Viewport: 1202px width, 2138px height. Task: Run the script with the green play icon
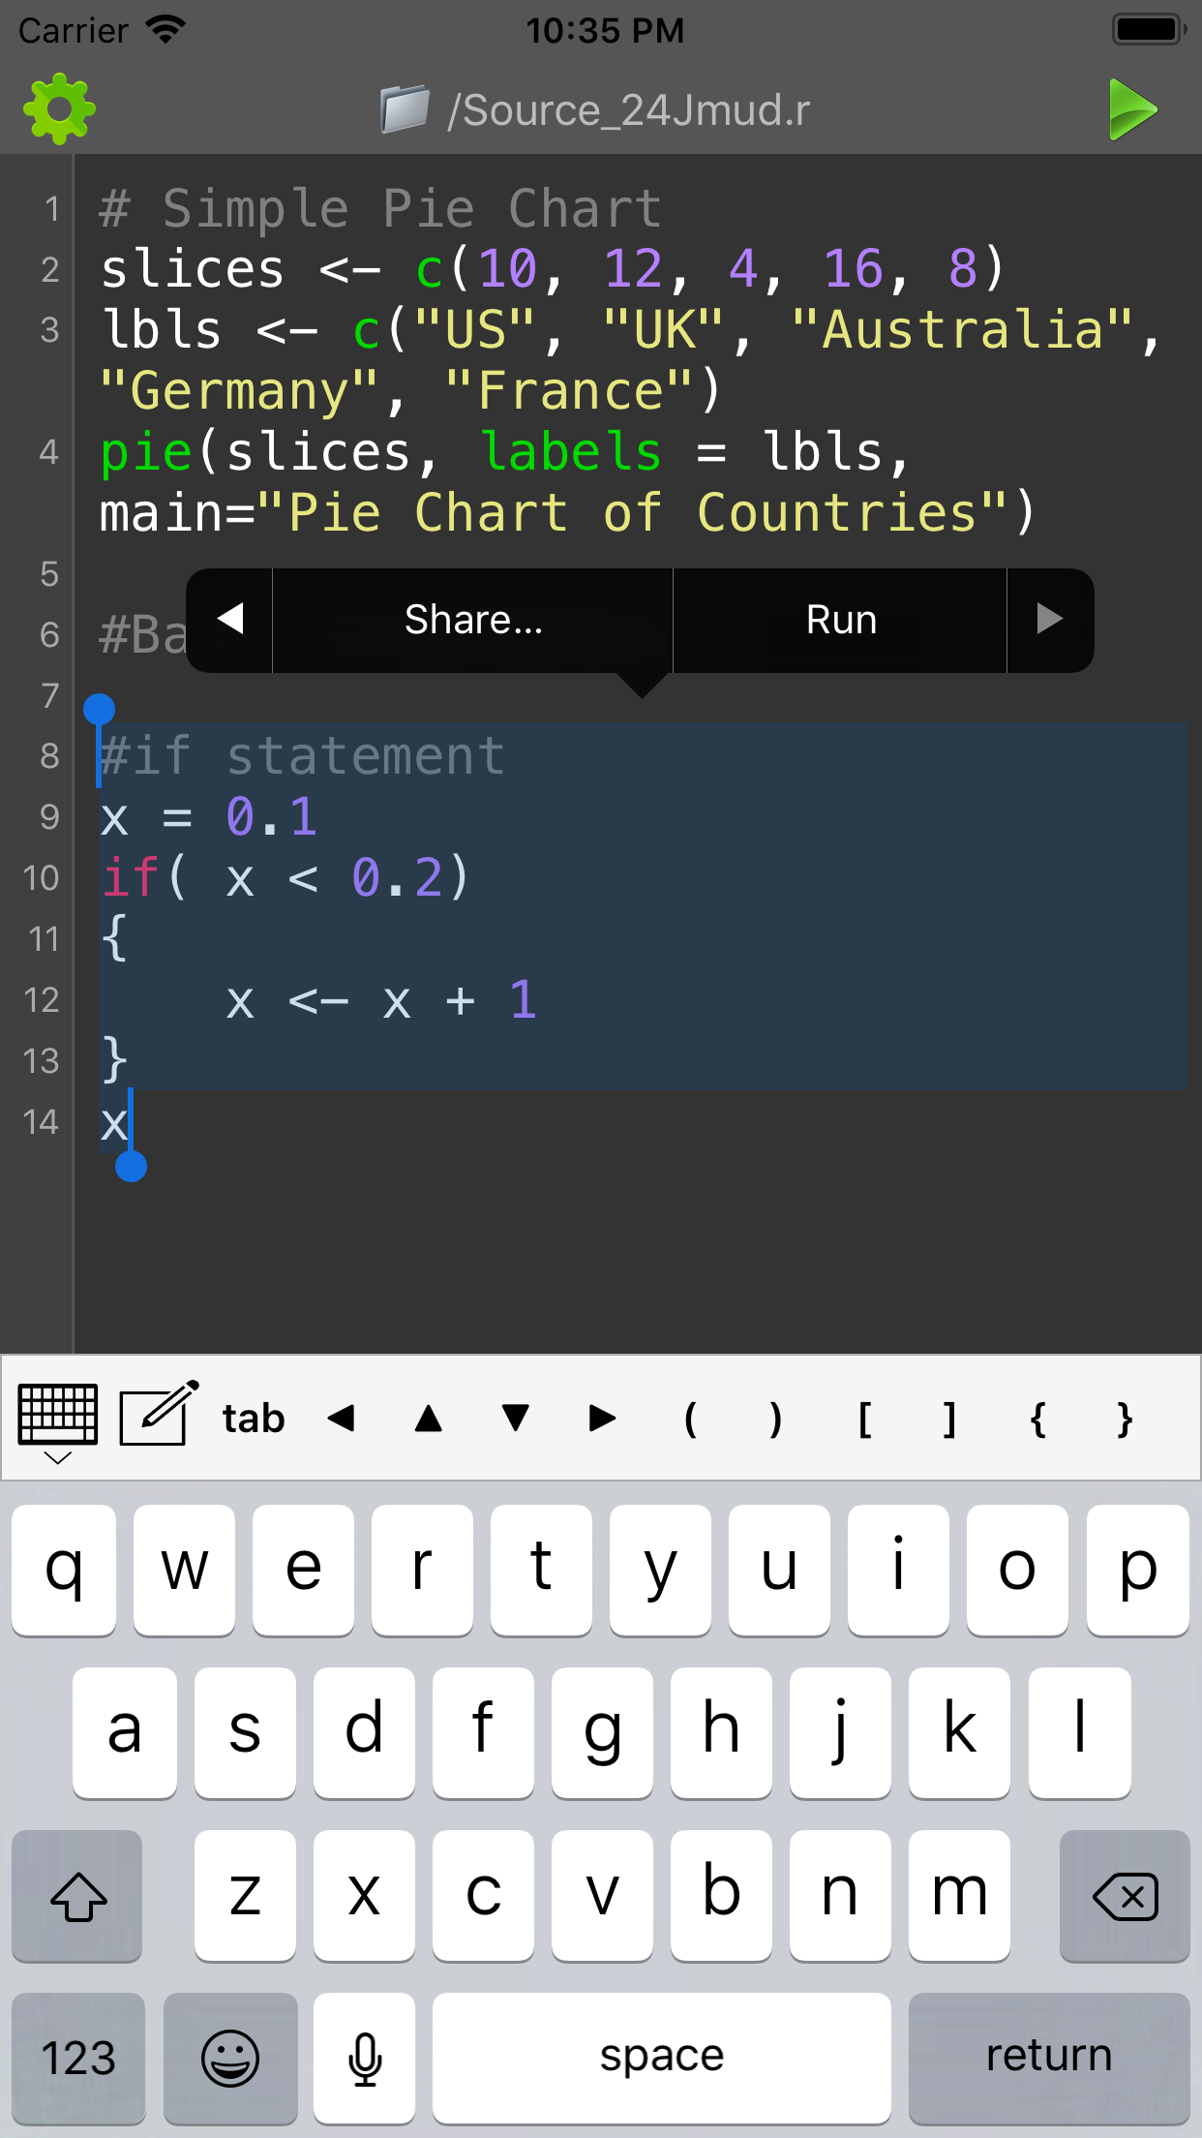click(x=1133, y=109)
